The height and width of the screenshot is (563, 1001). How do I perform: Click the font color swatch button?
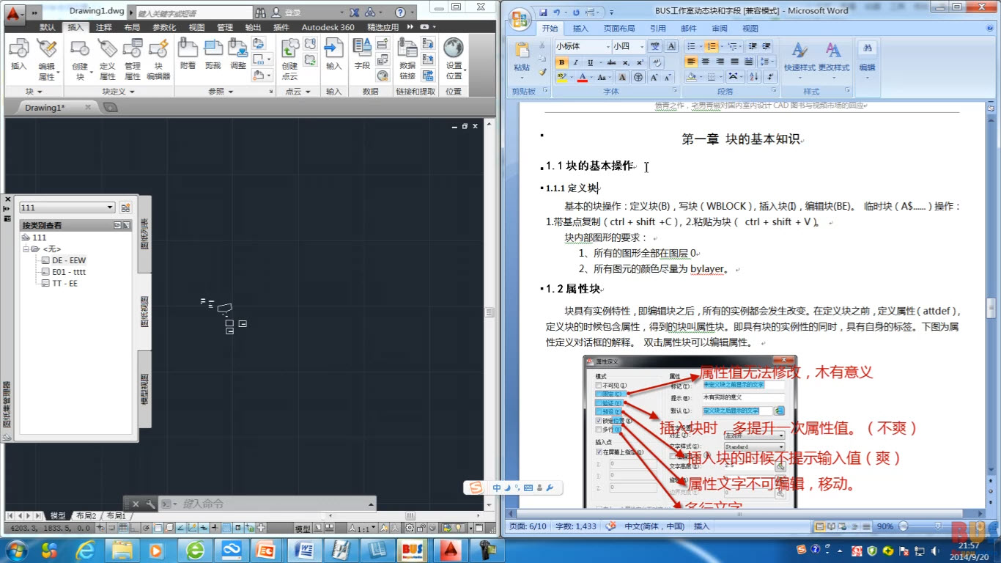pos(583,77)
